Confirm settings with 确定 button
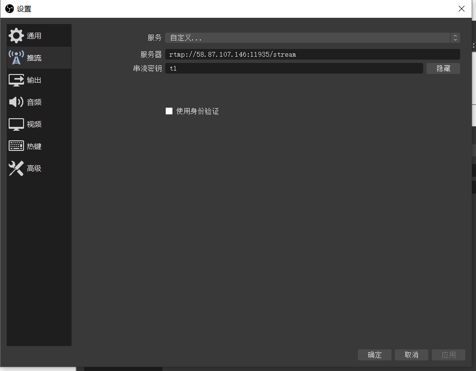476x371 pixels. (374, 355)
